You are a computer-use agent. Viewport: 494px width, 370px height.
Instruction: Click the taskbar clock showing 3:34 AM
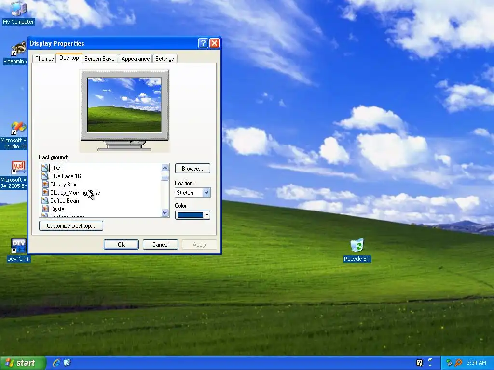pos(476,363)
